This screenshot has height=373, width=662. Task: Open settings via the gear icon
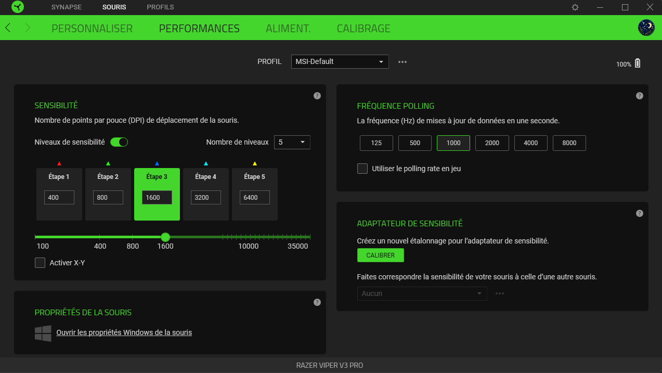tap(575, 7)
